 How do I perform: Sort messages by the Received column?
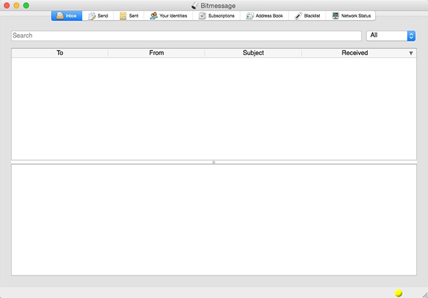[359, 53]
